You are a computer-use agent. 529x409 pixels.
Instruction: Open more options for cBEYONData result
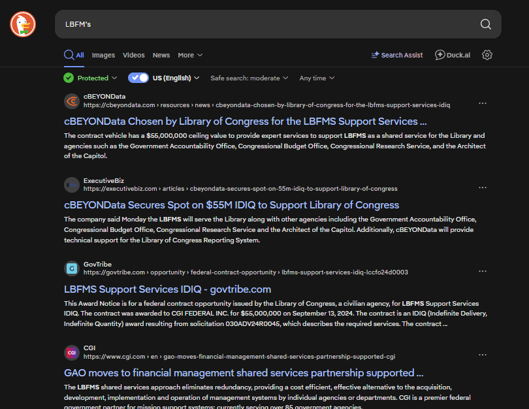(x=483, y=103)
